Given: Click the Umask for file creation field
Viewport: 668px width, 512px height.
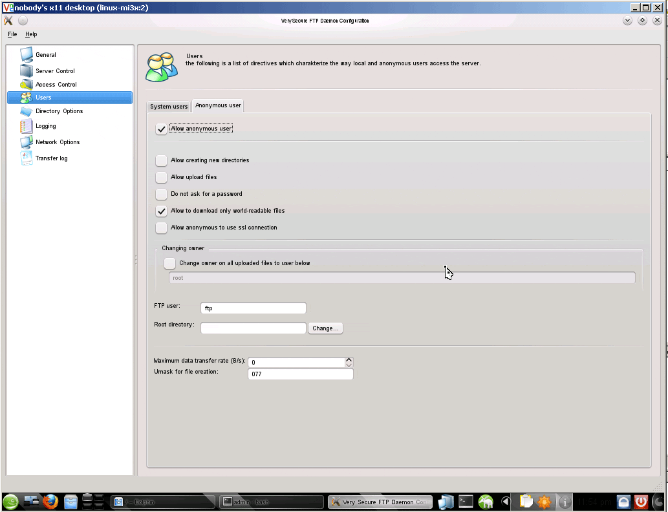Looking at the screenshot, I should [300, 374].
